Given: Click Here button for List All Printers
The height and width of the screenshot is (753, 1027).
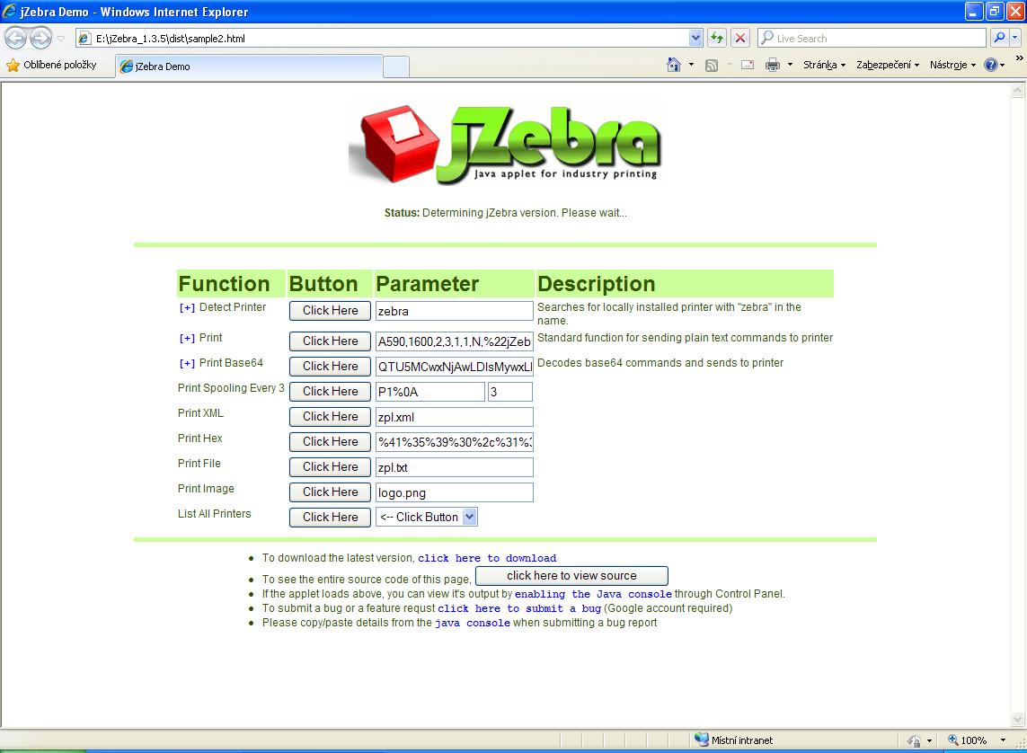Looking at the screenshot, I should pyautogui.click(x=330, y=517).
